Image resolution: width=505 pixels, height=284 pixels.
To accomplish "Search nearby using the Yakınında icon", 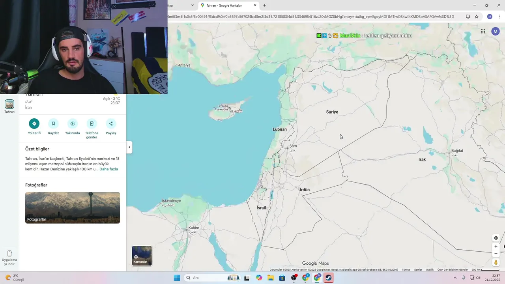I will point(73,123).
